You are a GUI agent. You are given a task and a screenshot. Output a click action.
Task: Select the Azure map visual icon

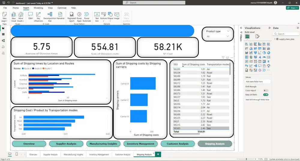point(259,57)
